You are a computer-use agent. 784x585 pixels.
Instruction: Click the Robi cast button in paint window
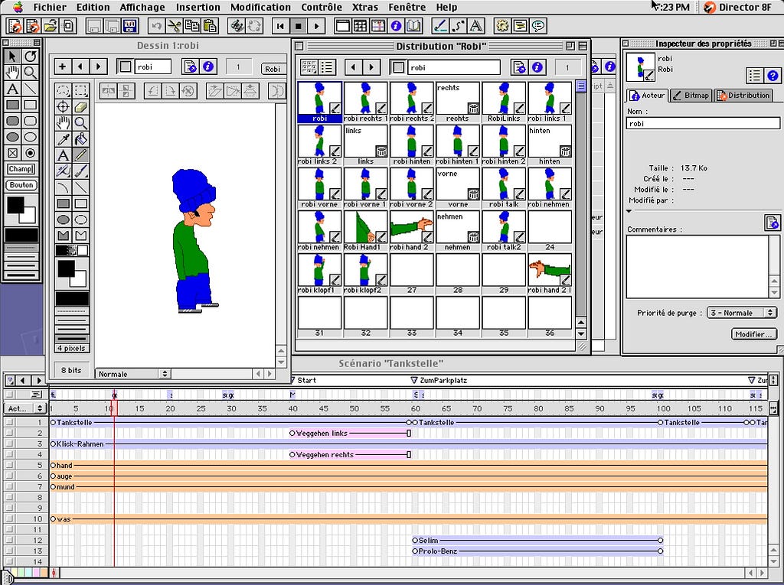click(x=273, y=69)
